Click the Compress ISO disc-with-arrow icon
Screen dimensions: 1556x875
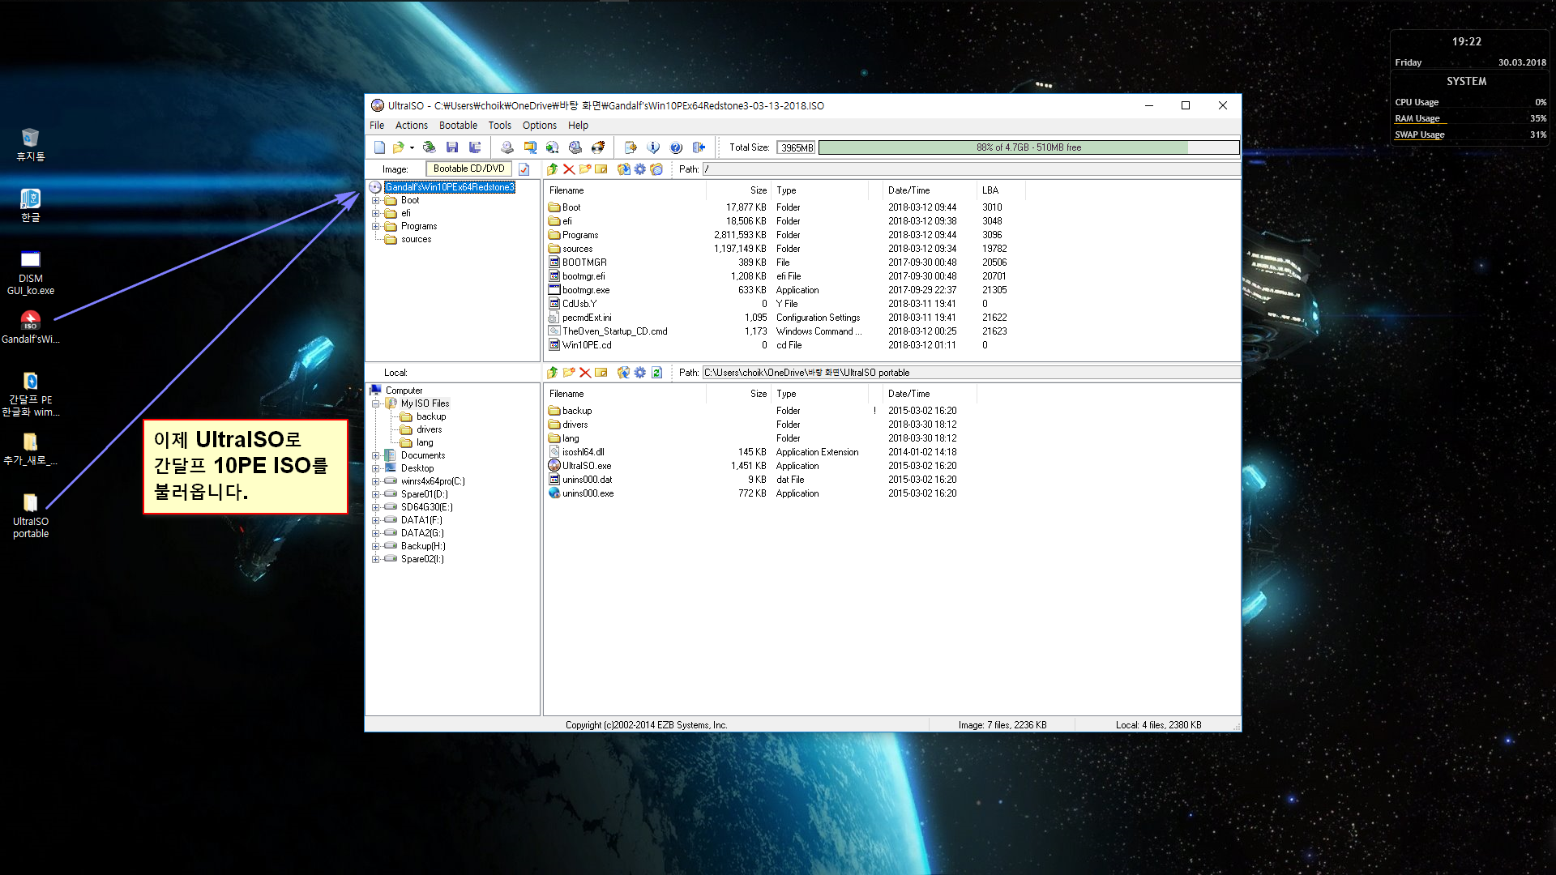click(552, 147)
